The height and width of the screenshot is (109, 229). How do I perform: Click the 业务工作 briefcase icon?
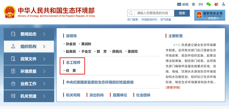[13, 84]
